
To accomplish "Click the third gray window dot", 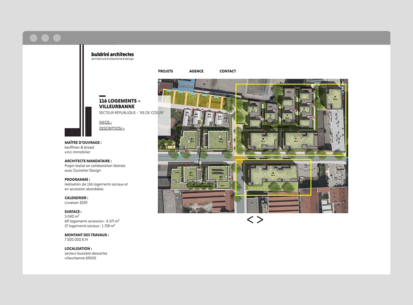I will 57,38.
